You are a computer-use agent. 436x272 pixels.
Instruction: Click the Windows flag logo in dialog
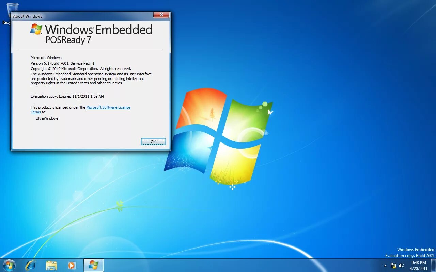[36, 29]
